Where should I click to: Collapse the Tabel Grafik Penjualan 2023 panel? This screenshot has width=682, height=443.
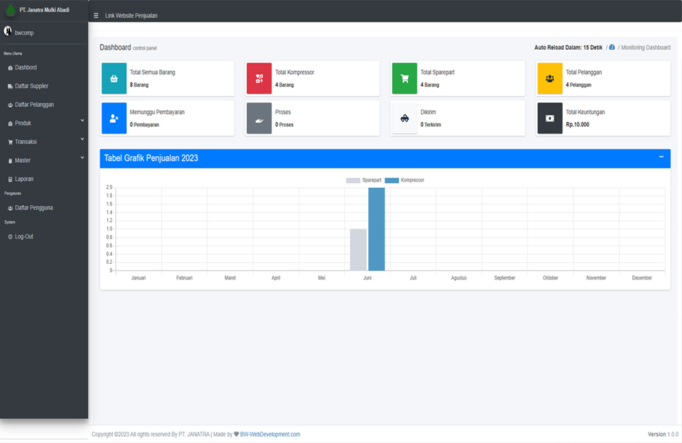(661, 157)
